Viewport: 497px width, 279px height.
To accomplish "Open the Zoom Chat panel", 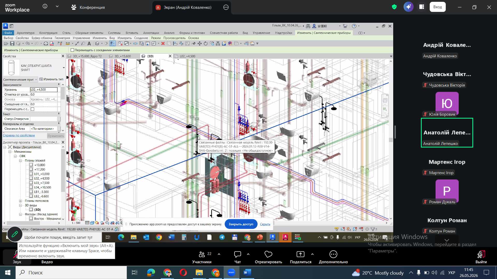I will [237, 257].
